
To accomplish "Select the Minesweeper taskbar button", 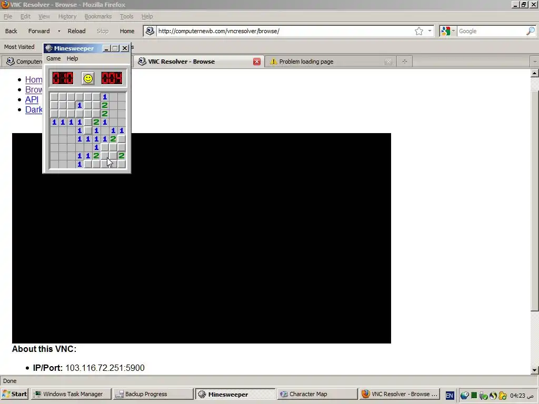I will click(x=235, y=394).
